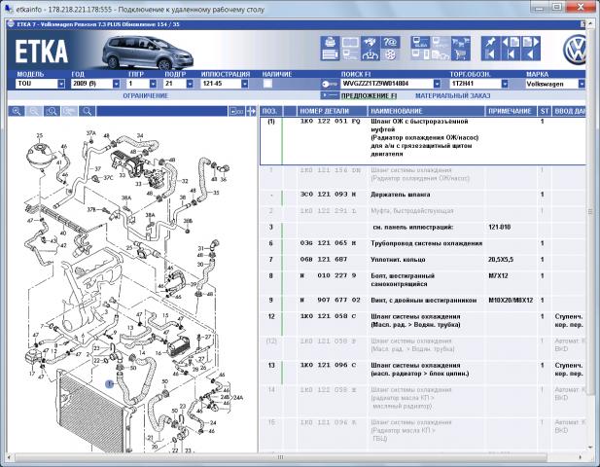The height and width of the screenshot is (467, 600).
Task: Click the remote desktop title bar icon
Action: [x=9, y=9]
